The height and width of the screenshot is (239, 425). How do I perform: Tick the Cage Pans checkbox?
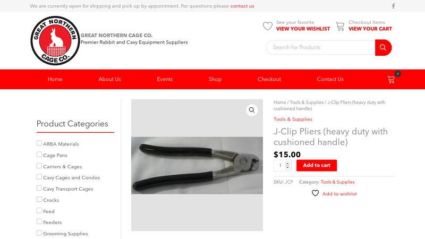coord(39,155)
